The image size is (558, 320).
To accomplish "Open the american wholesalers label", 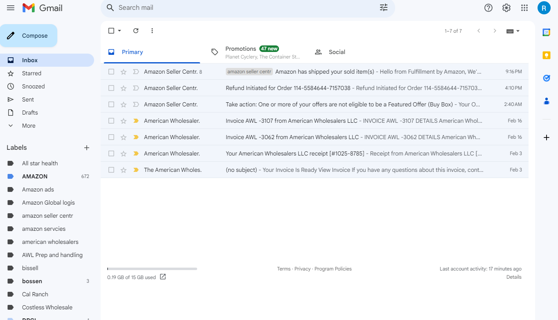I will [x=47, y=242].
